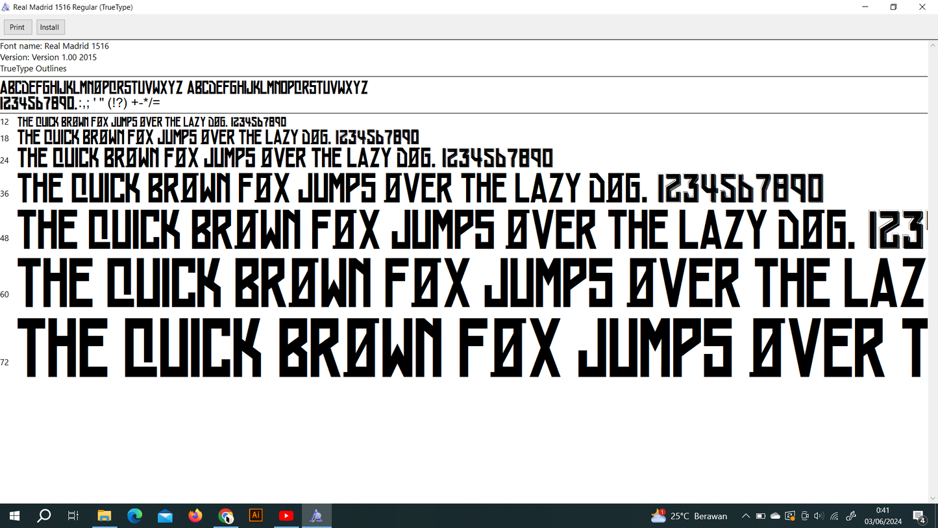Click the digits and punctuation preview line
938x528 pixels.
pyautogui.click(x=80, y=103)
